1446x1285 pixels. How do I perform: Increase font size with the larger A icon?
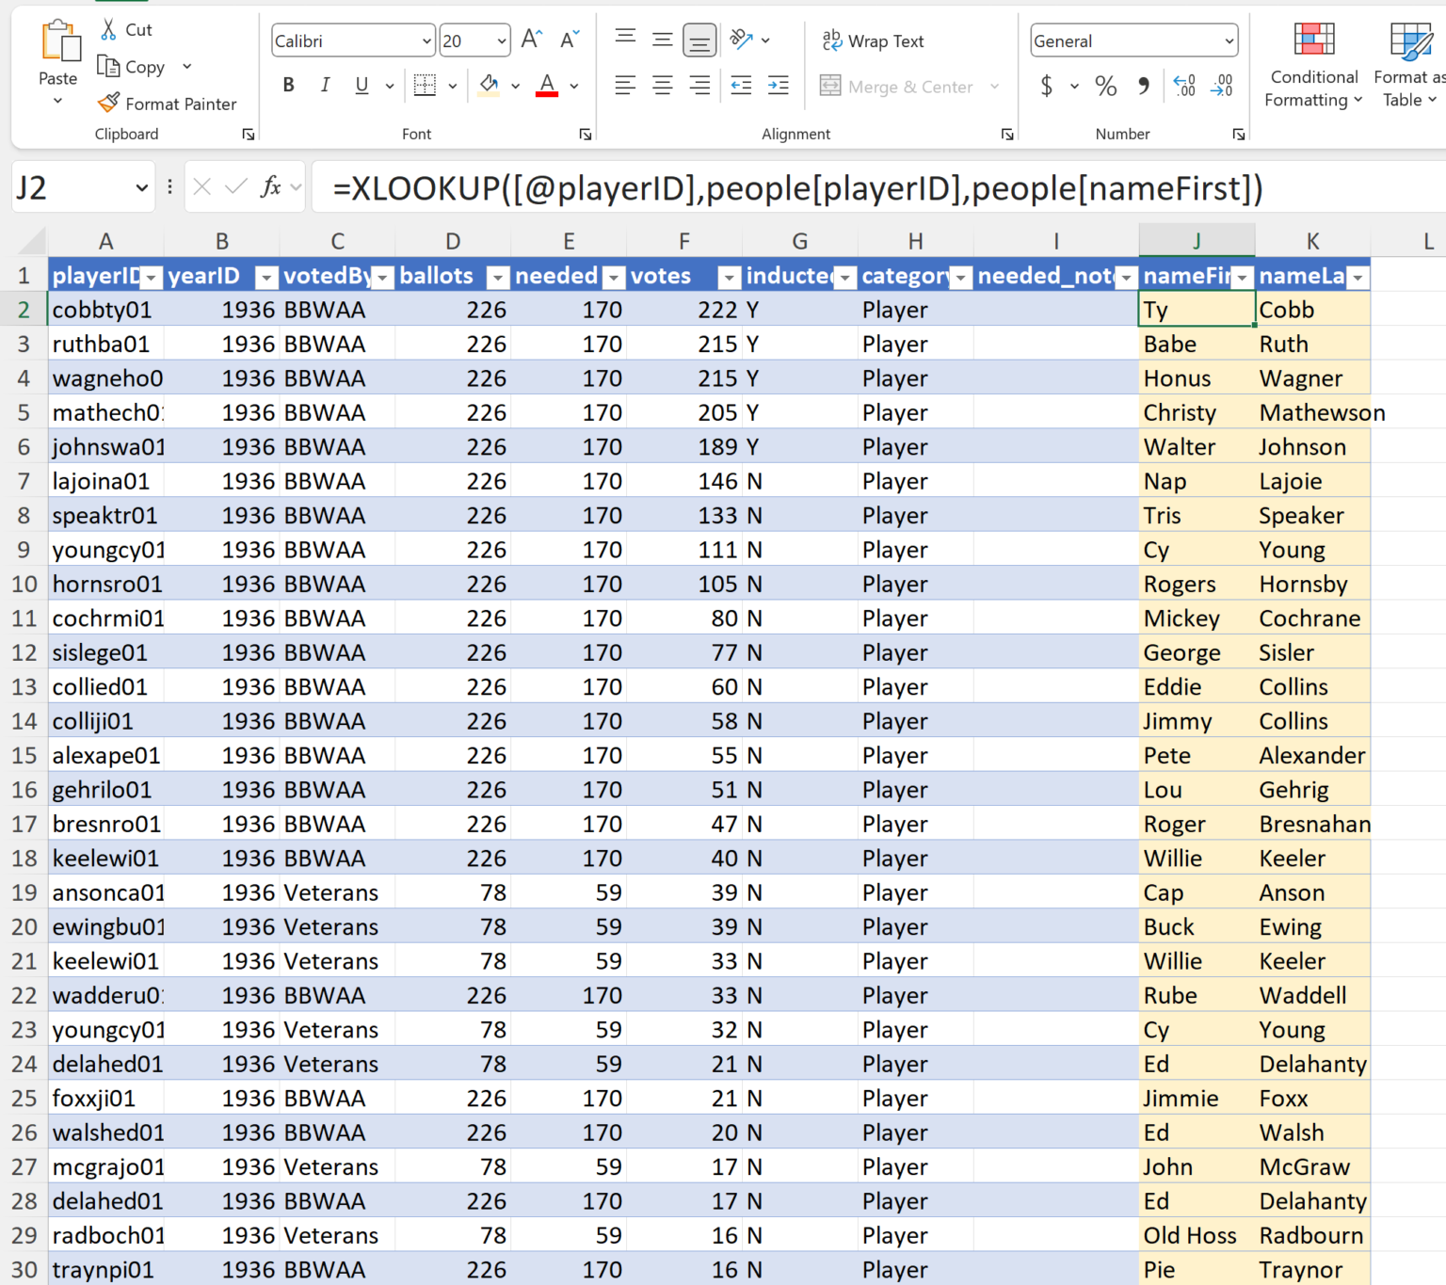531,40
